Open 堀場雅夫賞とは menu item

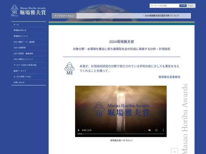[x=29, y=30]
